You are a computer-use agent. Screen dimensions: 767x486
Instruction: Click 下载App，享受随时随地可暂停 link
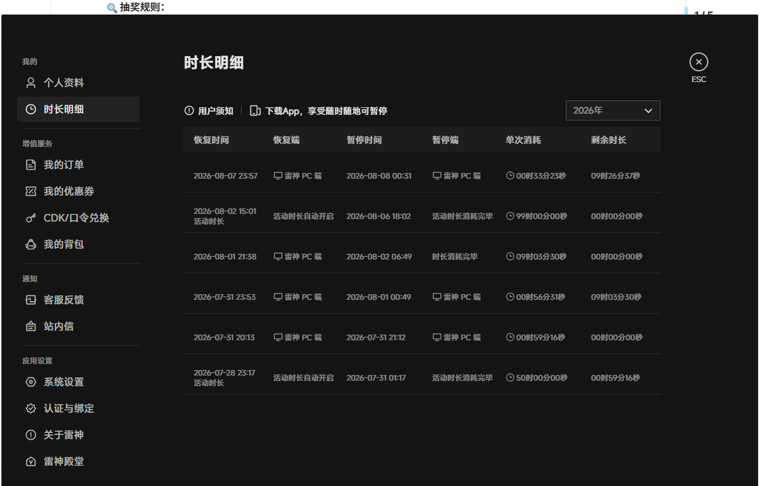point(319,110)
